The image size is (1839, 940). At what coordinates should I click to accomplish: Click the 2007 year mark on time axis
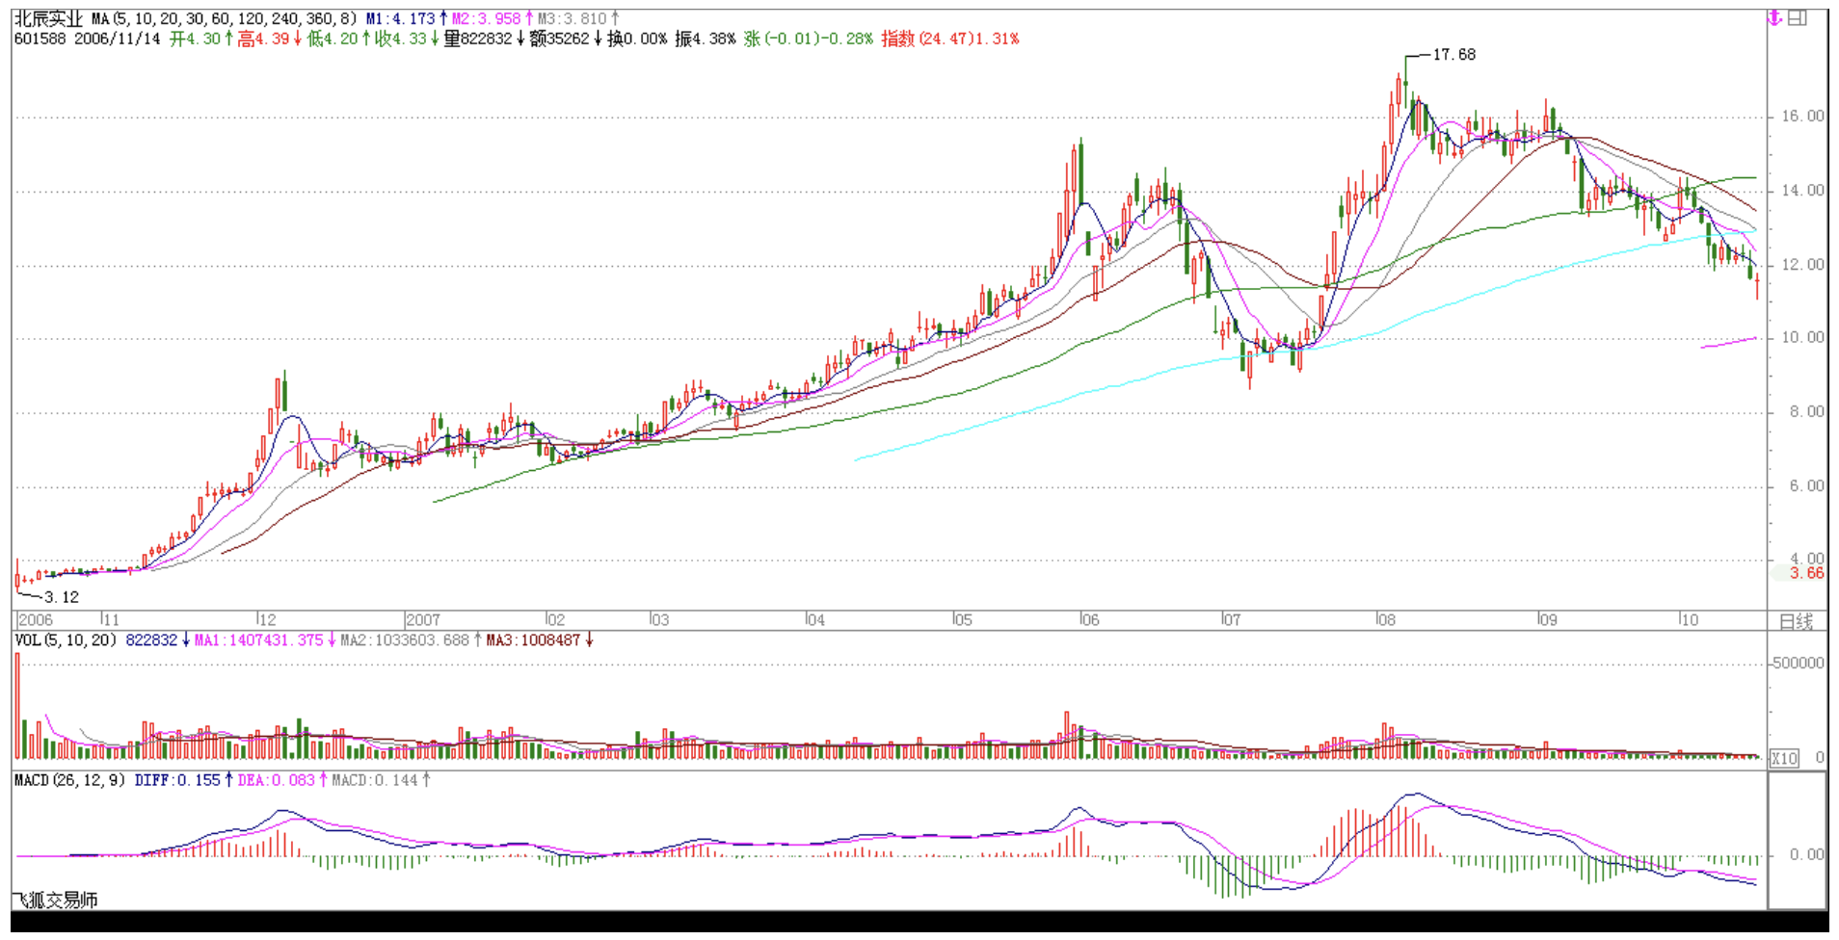click(x=423, y=620)
